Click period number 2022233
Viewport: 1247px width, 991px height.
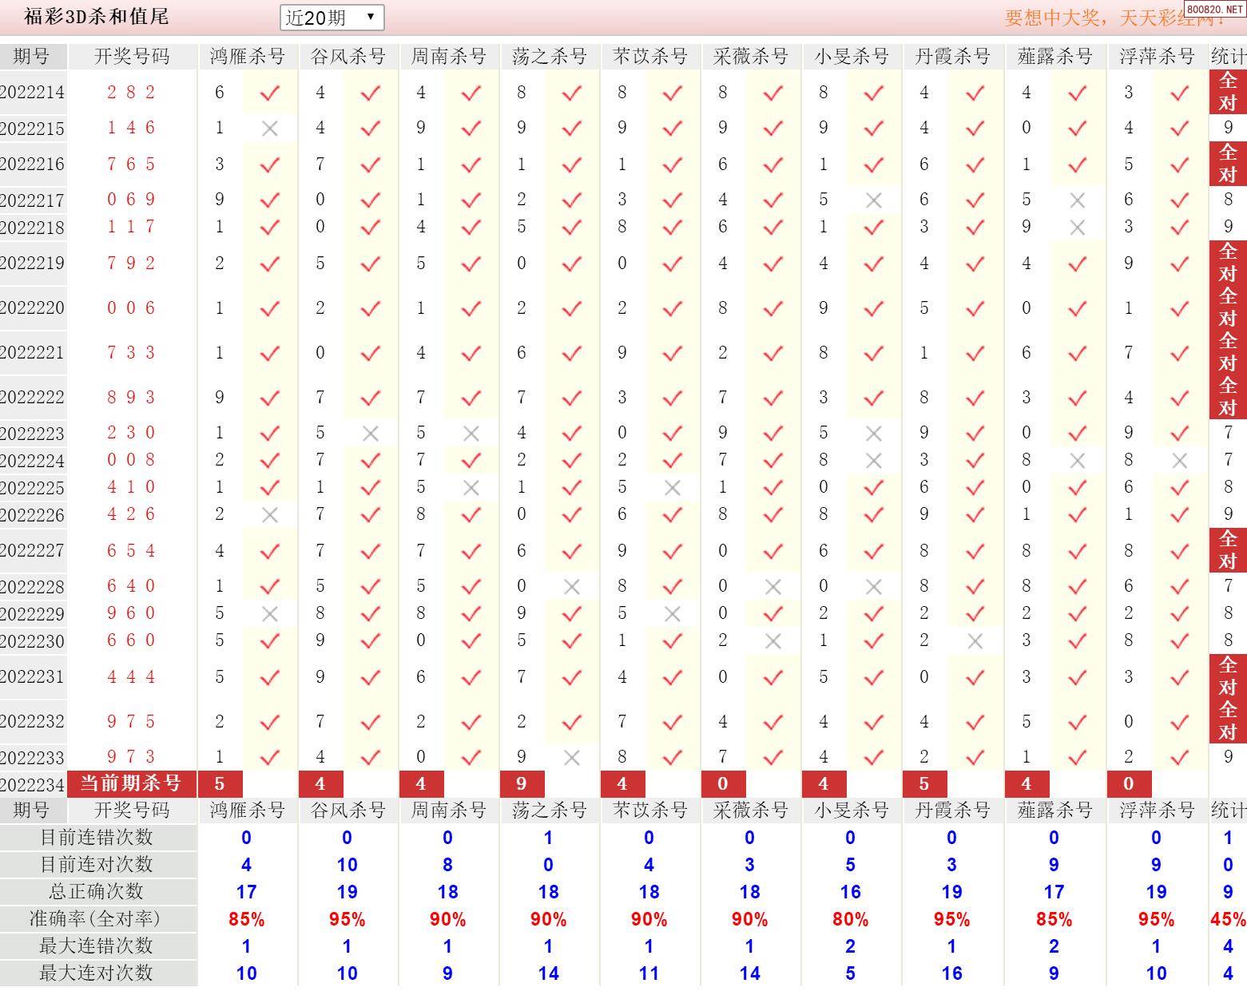pyautogui.click(x=32, y=757)
